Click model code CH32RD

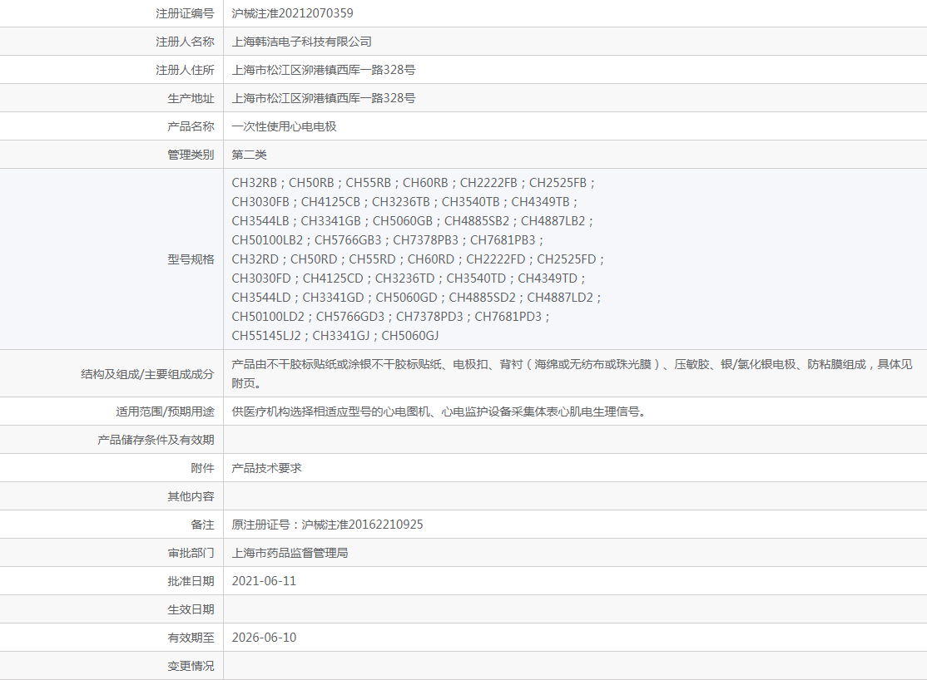click(x=255, y=259)
